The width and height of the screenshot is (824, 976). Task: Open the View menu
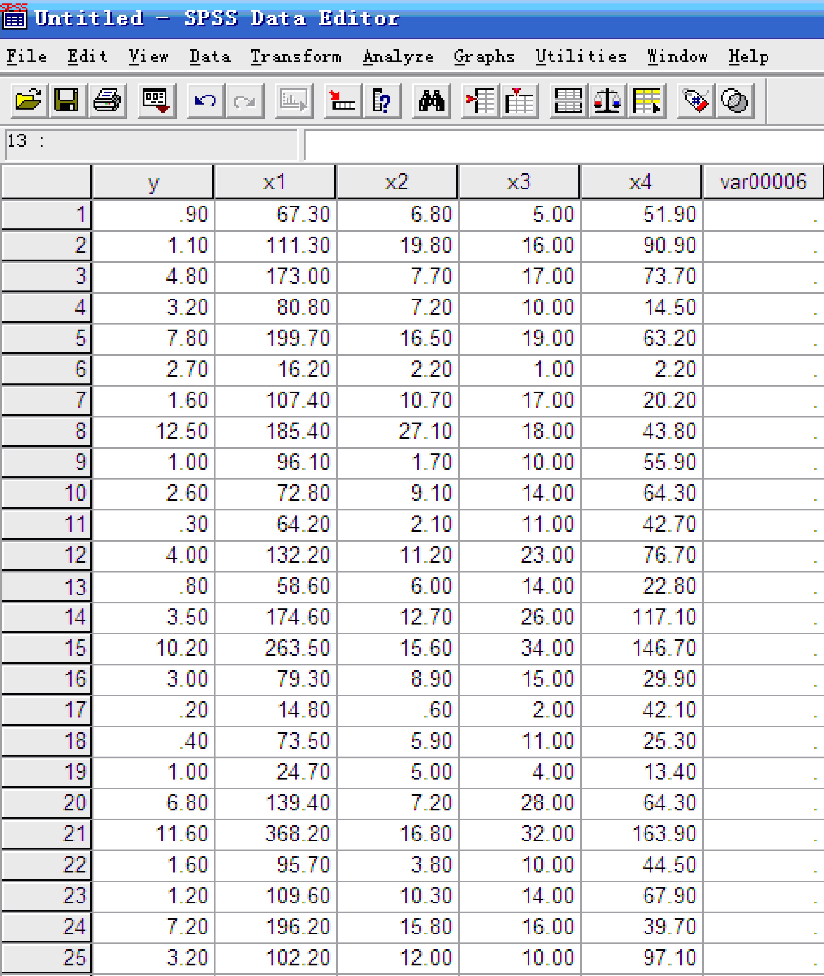[148, 57]
